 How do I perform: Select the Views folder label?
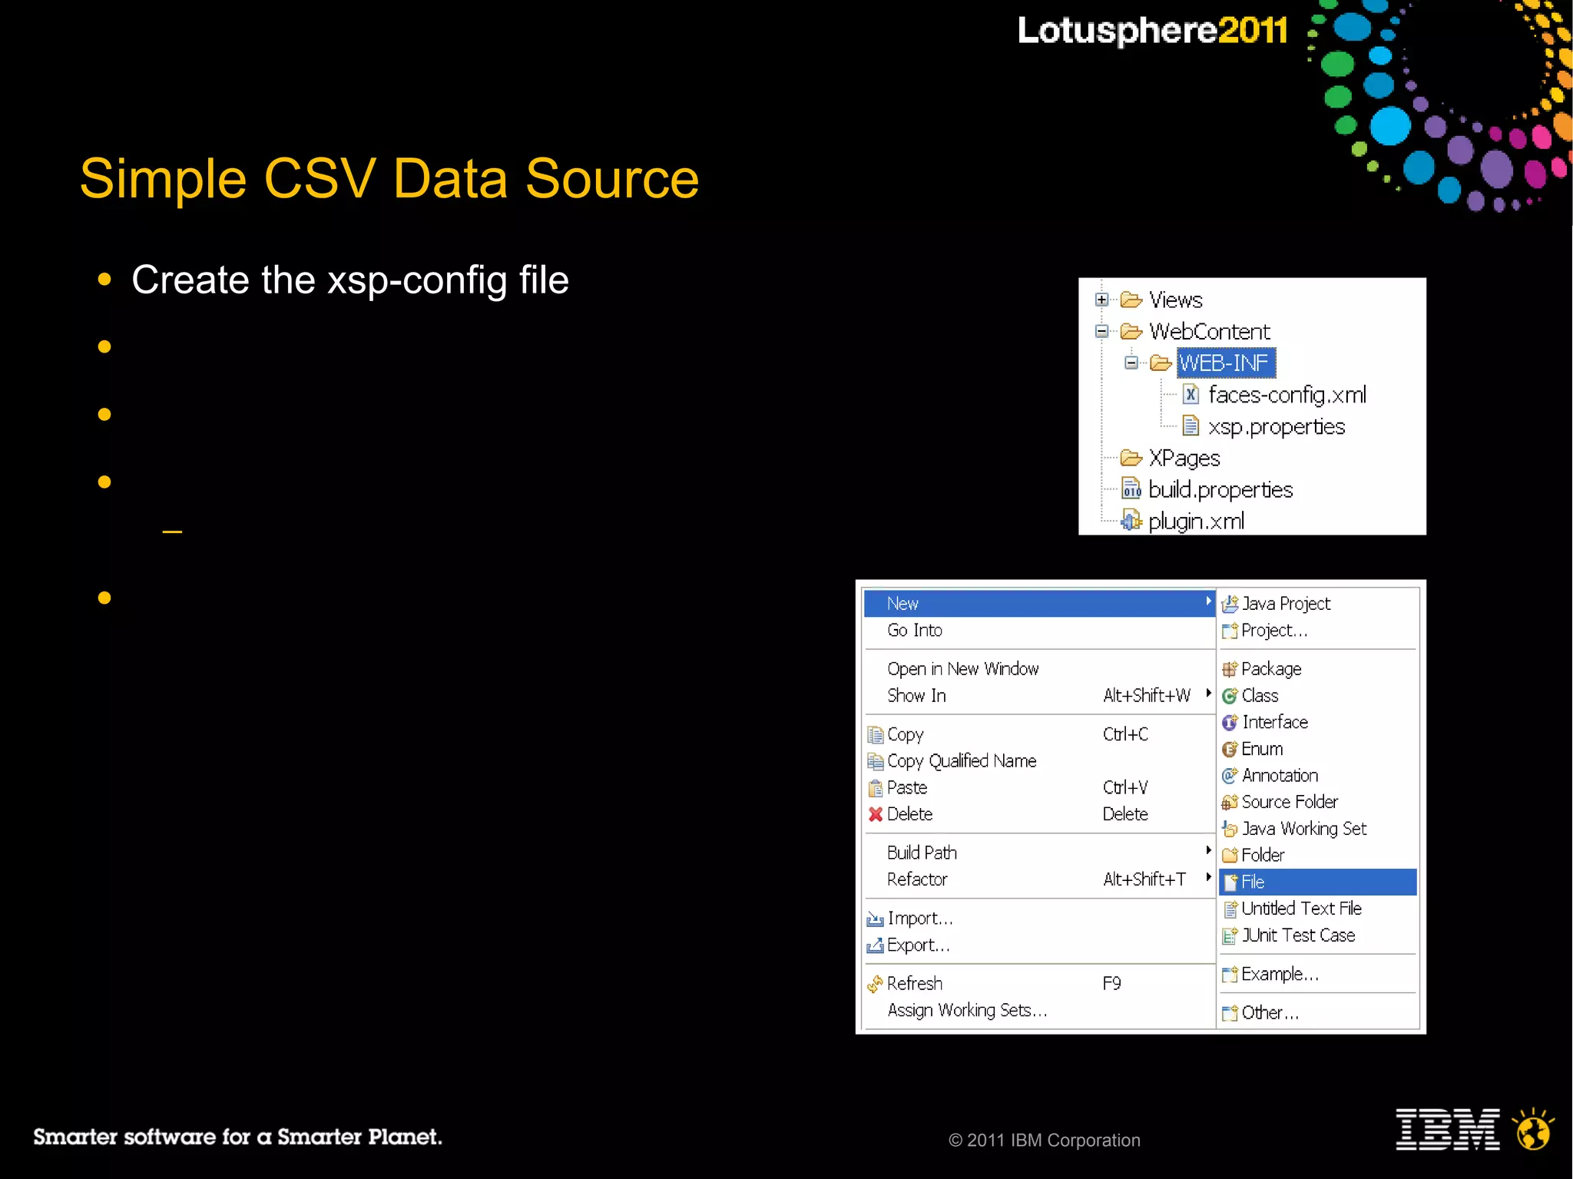tap(1175, 300)
